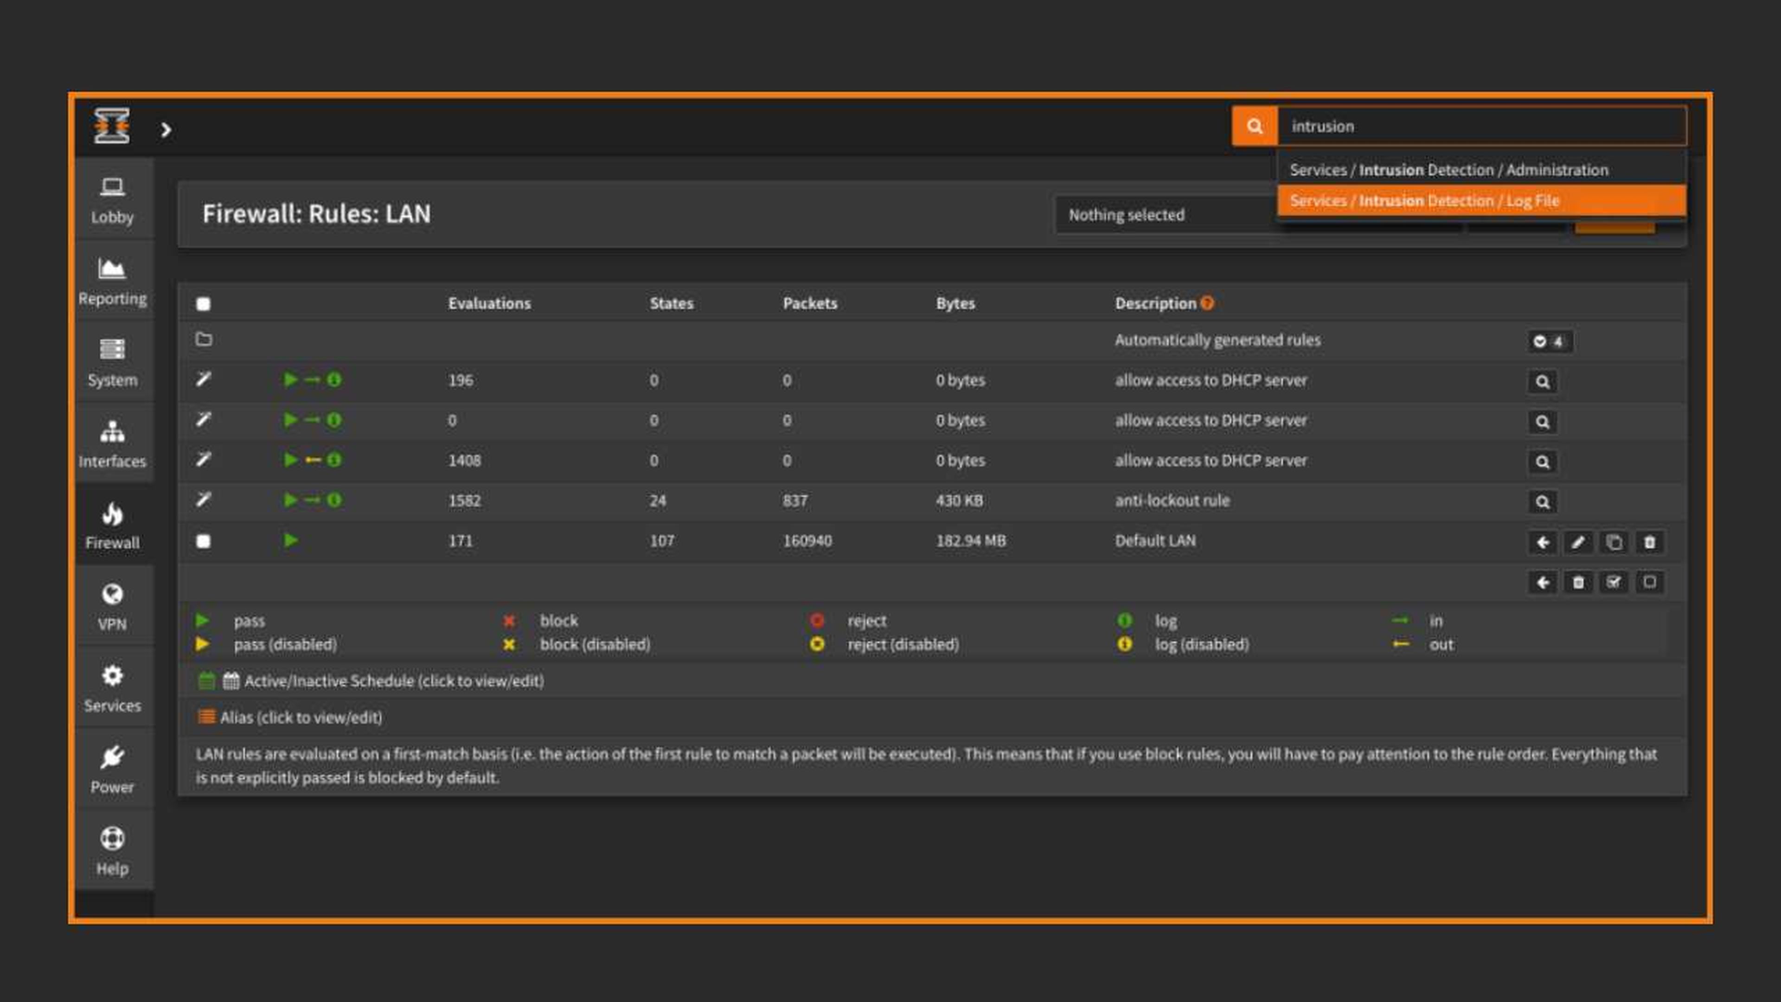Click pass arrow icon in the 196 evaluations row
This screenshot has width=1781, height=1002.
pos(291,379)
